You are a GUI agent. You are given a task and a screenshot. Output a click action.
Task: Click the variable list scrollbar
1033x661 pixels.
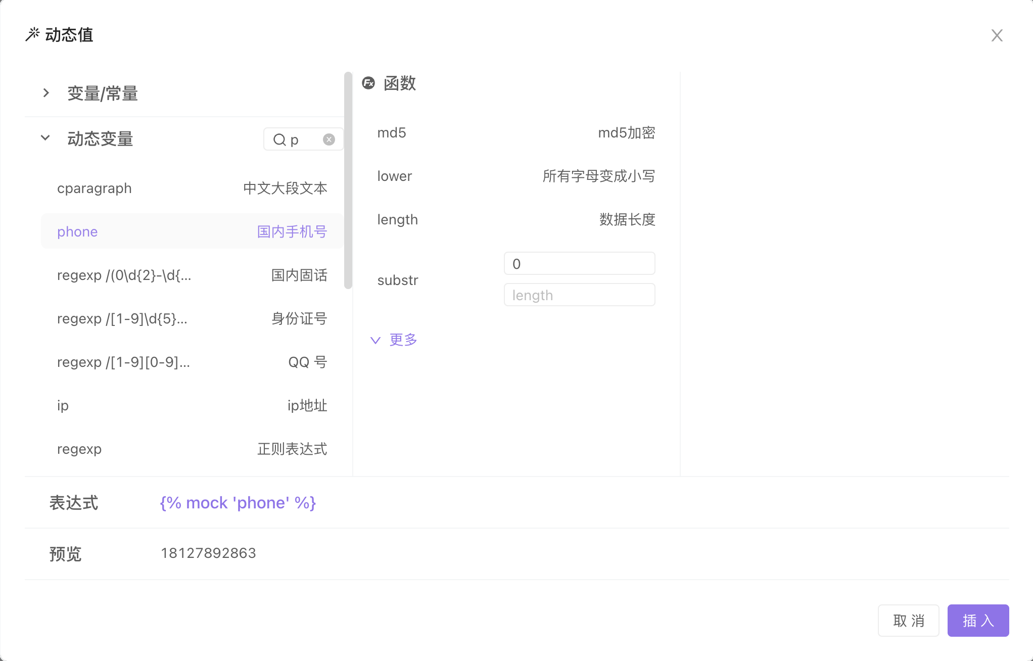coord(348,180)
